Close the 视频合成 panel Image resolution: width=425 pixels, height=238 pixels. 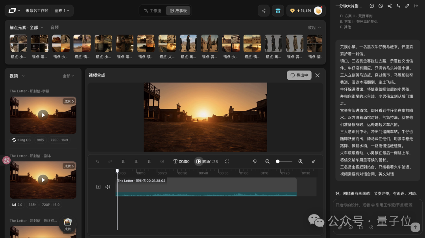318,75
